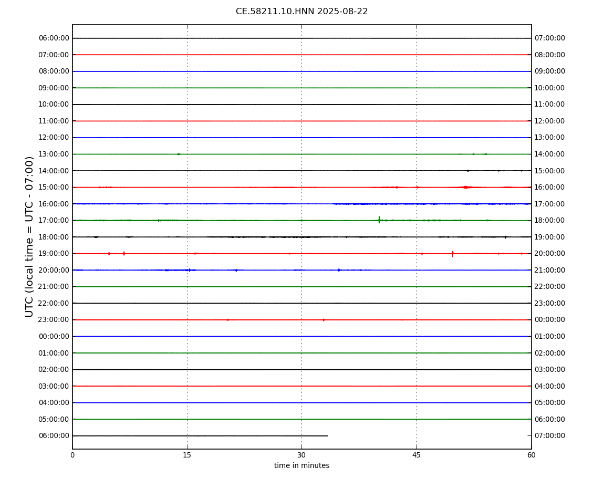Image resolution: width=604 pixels, height=499 pixels.
Task: Click left-axis UTC label 20:00:00
Action: pos(54,270)
